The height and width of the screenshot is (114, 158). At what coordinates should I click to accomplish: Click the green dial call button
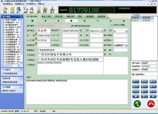click(x=137, y=104)
